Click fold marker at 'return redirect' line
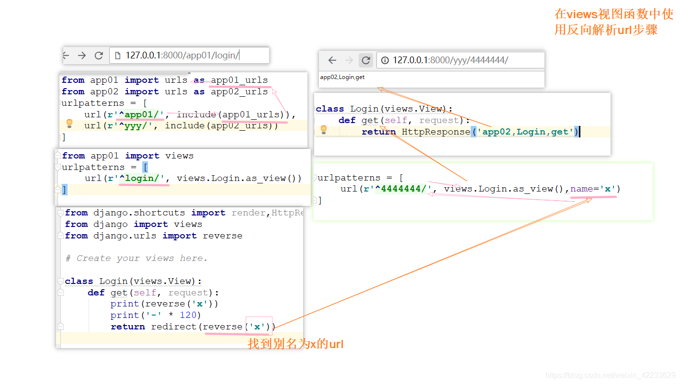The width and height of the screenshot is (680, 384). (x=60, y=327)
